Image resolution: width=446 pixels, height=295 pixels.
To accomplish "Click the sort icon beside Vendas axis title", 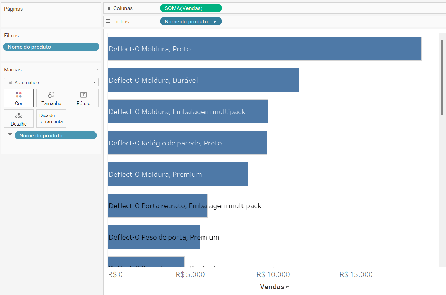I will pyautogui.click(x=288, y=287).
